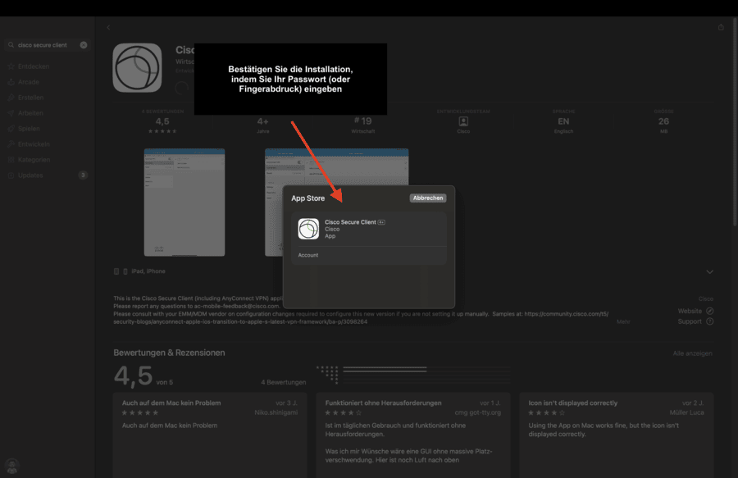
Task: Click the Cisco Secure Client icon in the dialog
Action: pyautogui.click(x=309, y=229)
